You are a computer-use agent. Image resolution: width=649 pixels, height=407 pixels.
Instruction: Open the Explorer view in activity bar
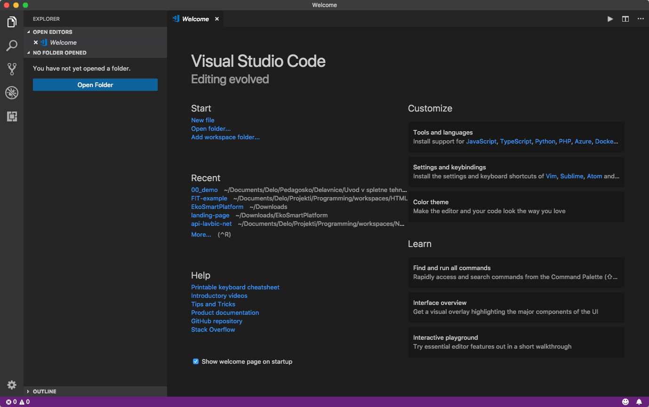tap(12, 22)
